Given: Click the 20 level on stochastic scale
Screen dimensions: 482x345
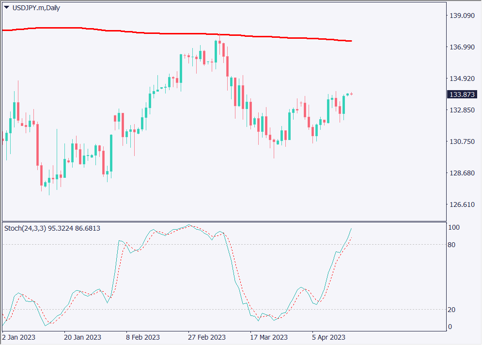Looking at the screenshot, I should (x=451, y=310).
